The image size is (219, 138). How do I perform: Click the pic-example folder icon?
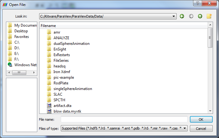coord(49,77)
